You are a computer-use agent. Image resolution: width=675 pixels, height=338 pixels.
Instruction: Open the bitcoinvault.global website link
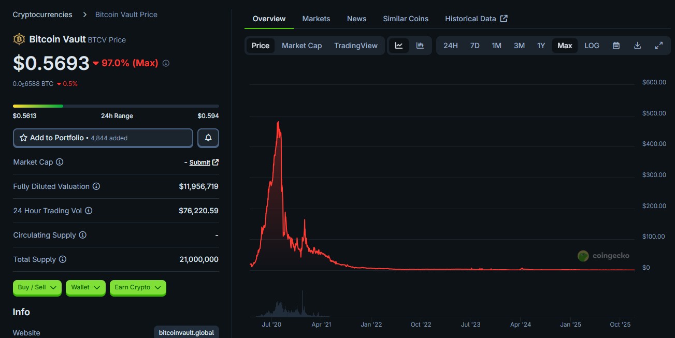(x=186, y=332)
